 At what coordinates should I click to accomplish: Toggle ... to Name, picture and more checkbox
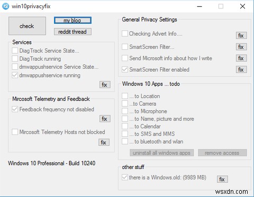point(125,119)
